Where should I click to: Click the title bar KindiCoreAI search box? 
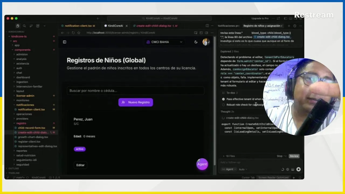pos(159,18)
